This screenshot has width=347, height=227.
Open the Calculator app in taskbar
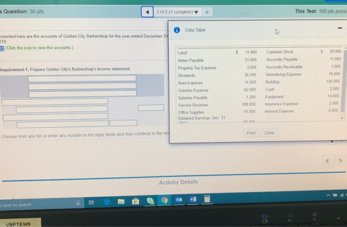point(207,198)
